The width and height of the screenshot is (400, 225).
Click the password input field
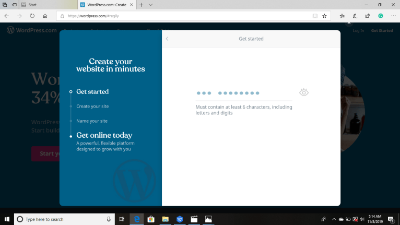coord(243,93)
